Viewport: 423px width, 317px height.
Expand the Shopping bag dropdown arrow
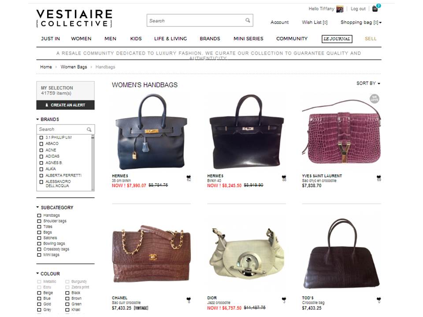pos(380,22)
